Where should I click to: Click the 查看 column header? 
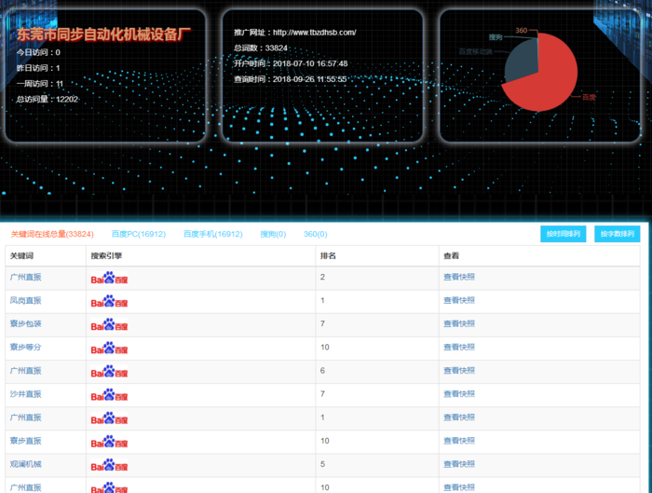tap(451, 256)
